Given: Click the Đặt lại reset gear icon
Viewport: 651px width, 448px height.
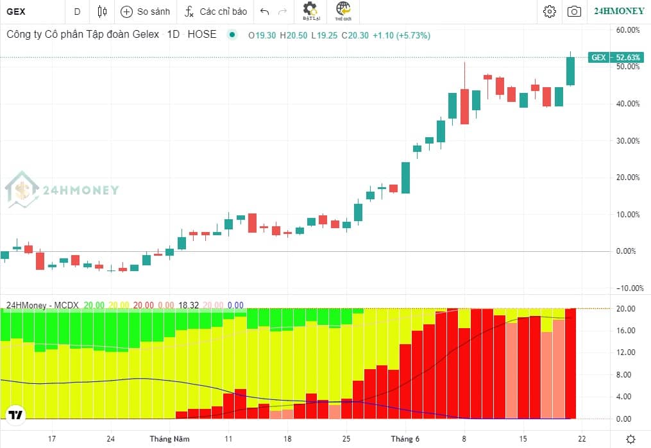Looking at the screenshot, I should tap(310, 11).
